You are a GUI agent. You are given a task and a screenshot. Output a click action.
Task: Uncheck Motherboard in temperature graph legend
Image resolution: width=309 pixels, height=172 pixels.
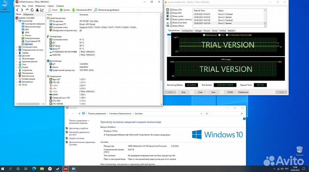coord(204,35)
